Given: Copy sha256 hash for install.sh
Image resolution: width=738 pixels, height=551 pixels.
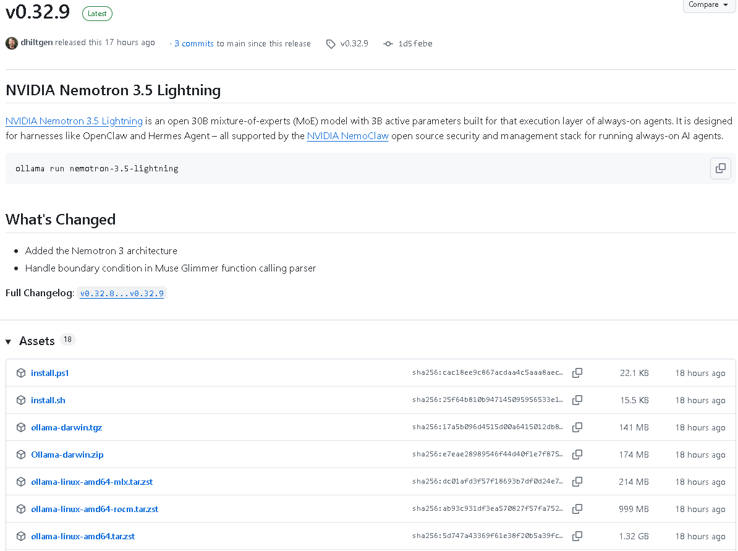Looking at the screenshot, I should [x=577, y=400].
